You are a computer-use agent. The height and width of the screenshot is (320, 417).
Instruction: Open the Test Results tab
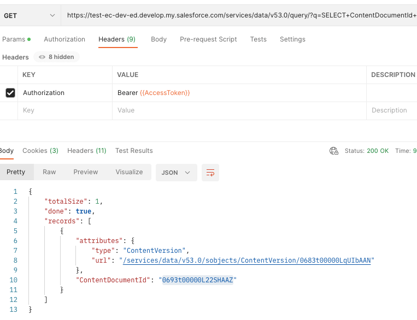pyautogui.click(x=134, y=151)
